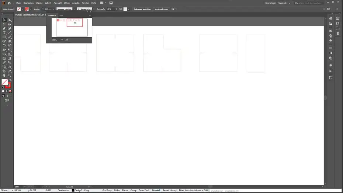The width and height of the screenshot is (343, 193).
Task: Open the Navigator zoom percentage dropdown
Action: [62, 40]
